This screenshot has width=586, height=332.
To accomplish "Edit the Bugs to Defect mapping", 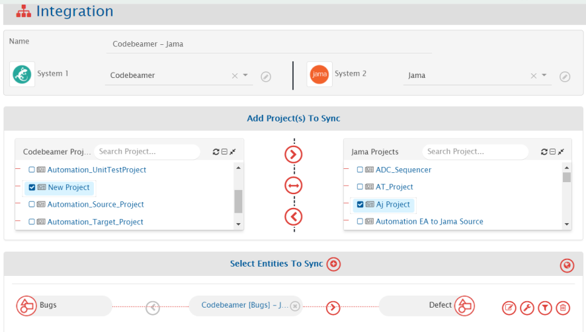I will click(x=509, y=308).
